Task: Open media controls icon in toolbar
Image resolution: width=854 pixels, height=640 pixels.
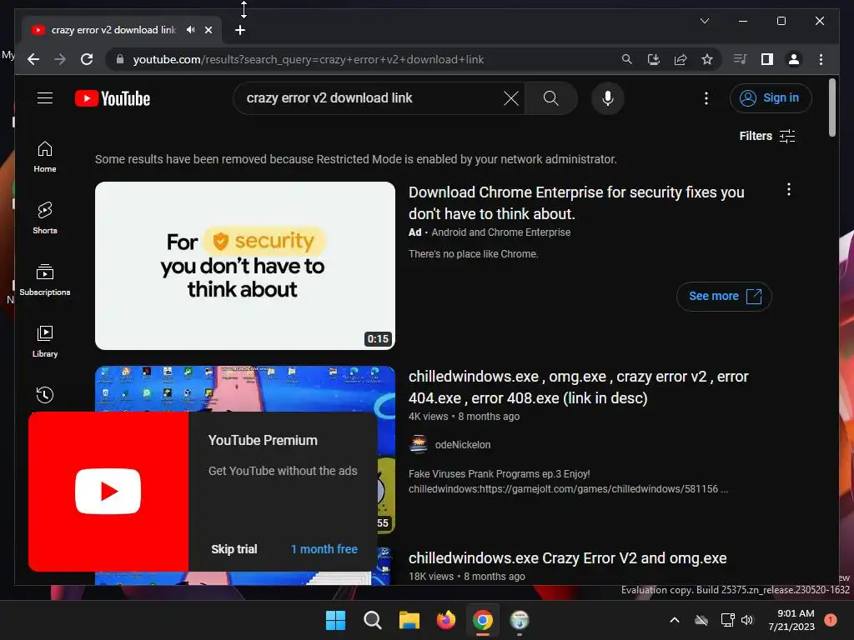Action: [740, 59]
